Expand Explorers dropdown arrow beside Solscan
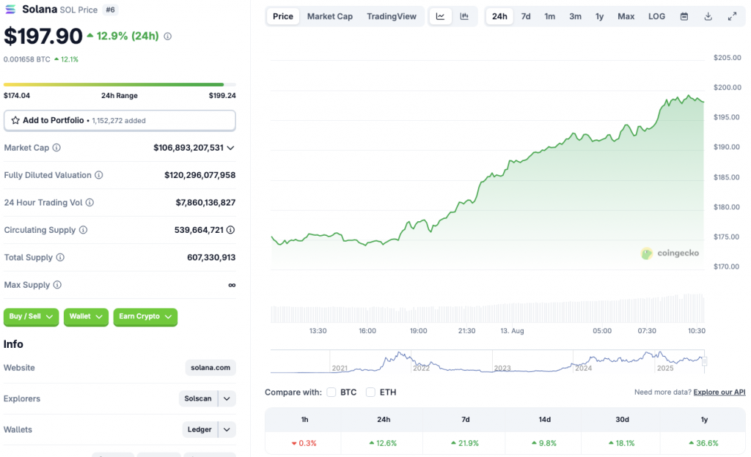This screenshot has height=457, width=751. point(227,398)
